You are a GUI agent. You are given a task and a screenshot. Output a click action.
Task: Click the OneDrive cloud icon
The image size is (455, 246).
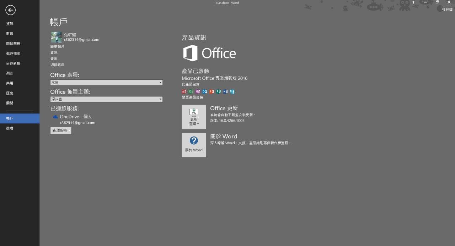tap(55, 117)
